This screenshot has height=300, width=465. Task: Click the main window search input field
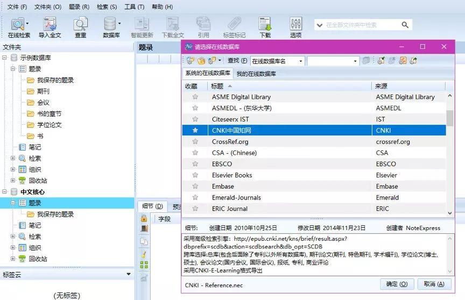click(x=362, y=25)
